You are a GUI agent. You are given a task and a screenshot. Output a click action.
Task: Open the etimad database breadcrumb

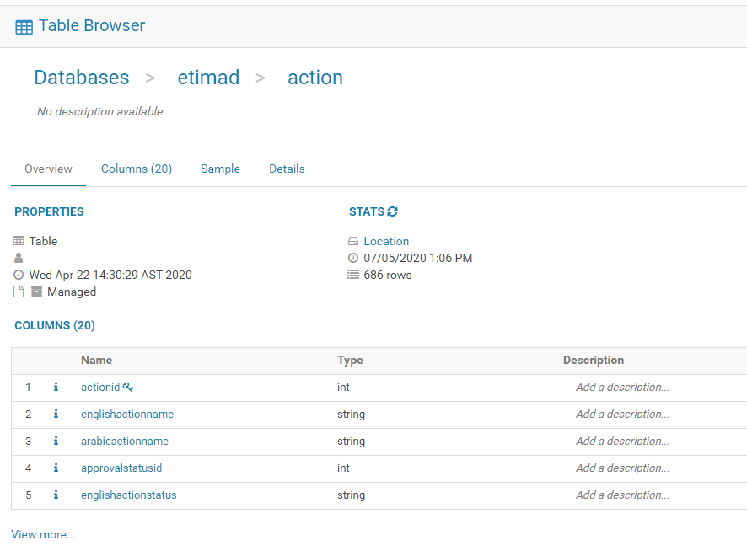[208, 78]
